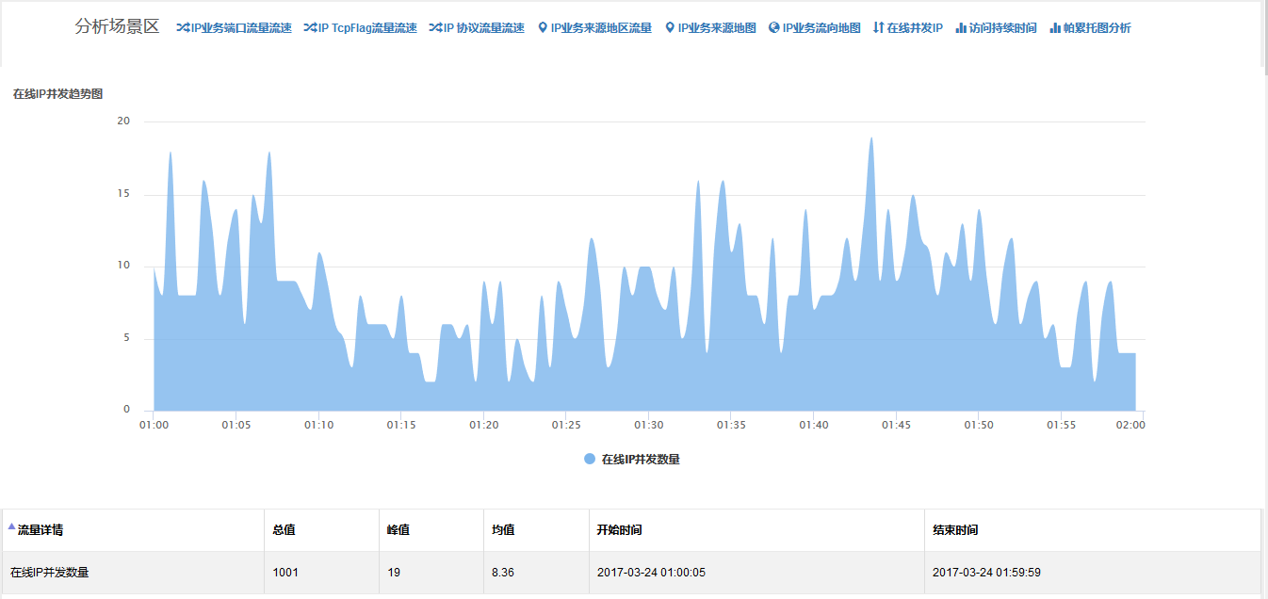Click the sort triangle beside 流量详情
Image resolution: width=1268 pixels, height=599 pixels.
pyautogui.click(x=11, y=526)
